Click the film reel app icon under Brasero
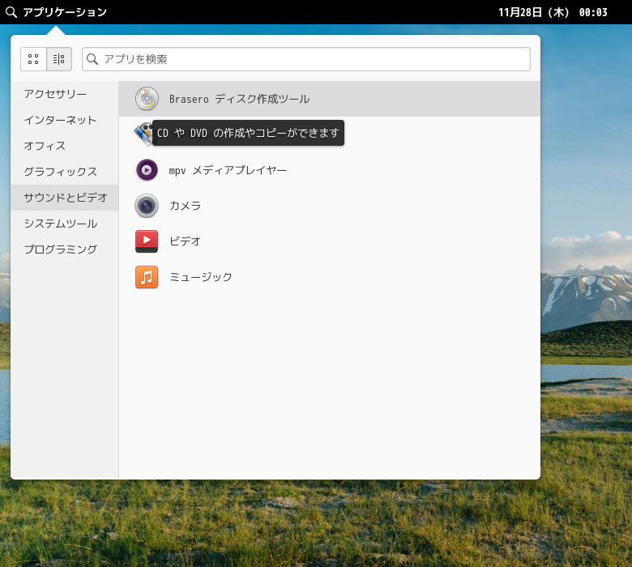 [143, 134]
